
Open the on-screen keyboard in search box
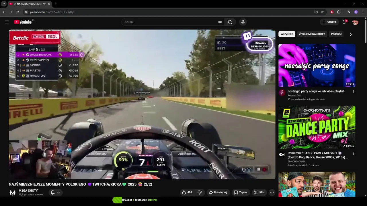pyautogui.click(x=220, y=22)
